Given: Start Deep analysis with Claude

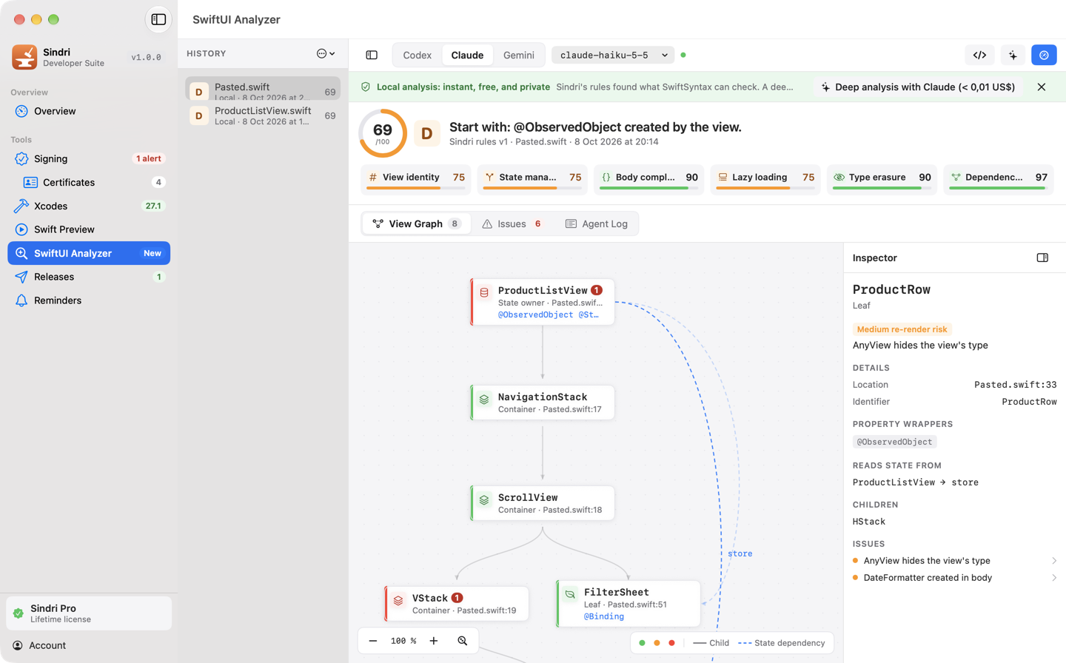Looking at the screenshot, I should (918, 87).
